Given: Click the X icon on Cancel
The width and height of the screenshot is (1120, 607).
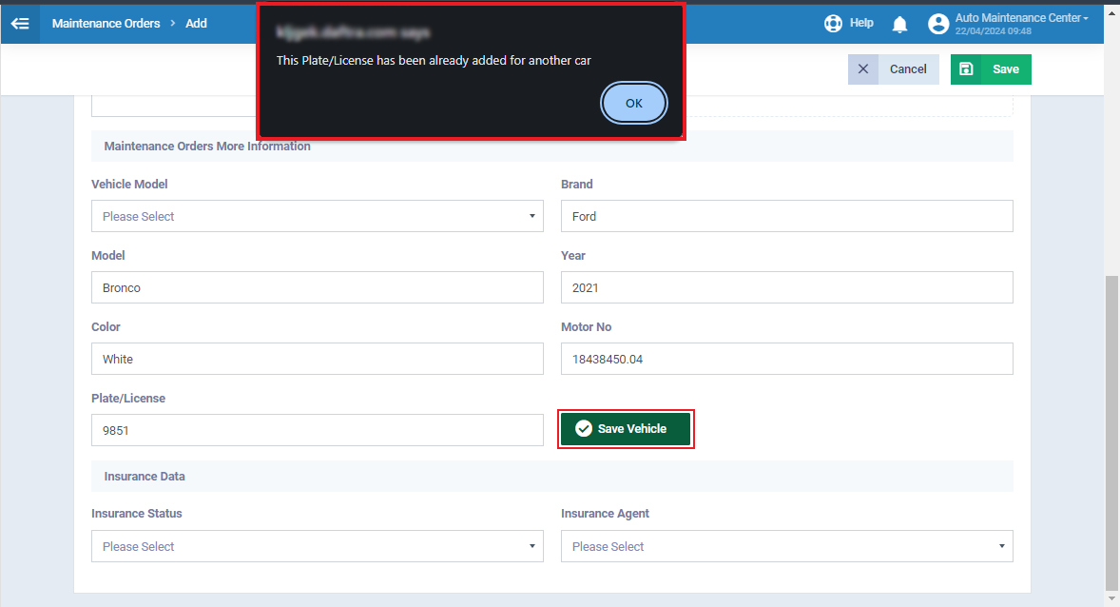Looking at the screenshot, I should click(863, 69).
